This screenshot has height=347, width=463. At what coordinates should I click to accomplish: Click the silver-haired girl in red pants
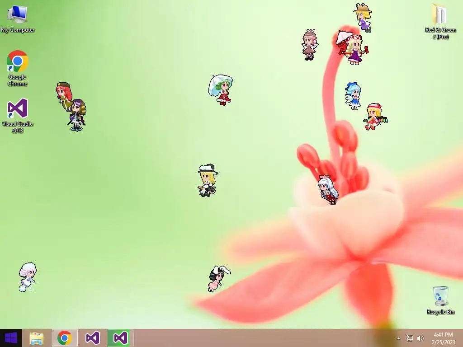328,189
